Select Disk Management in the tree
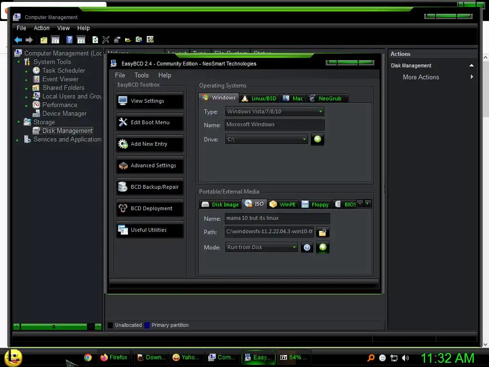489x367 pixels. [67, 131]
